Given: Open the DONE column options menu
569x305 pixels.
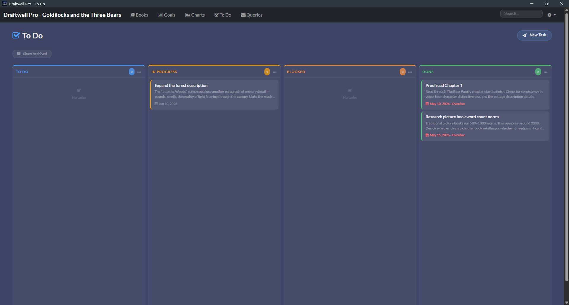Looking at the screenshot, I should click(546, 72).
